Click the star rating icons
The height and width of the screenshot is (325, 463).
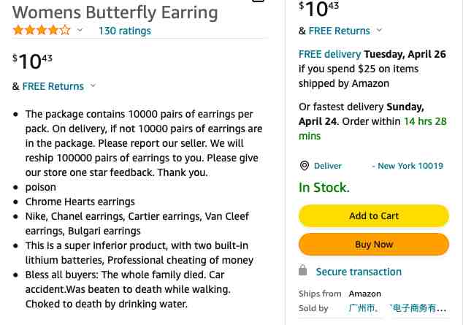point(42,31)
